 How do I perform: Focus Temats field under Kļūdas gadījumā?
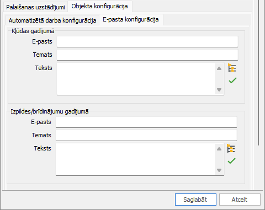[x=147, y=55]
